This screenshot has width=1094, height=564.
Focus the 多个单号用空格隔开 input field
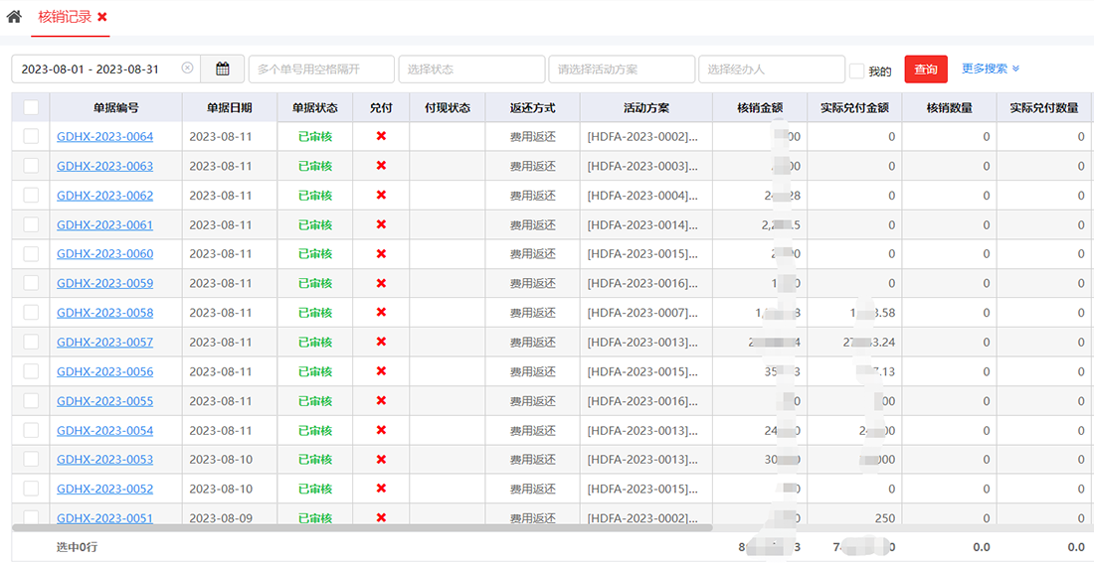pos(320,70)
